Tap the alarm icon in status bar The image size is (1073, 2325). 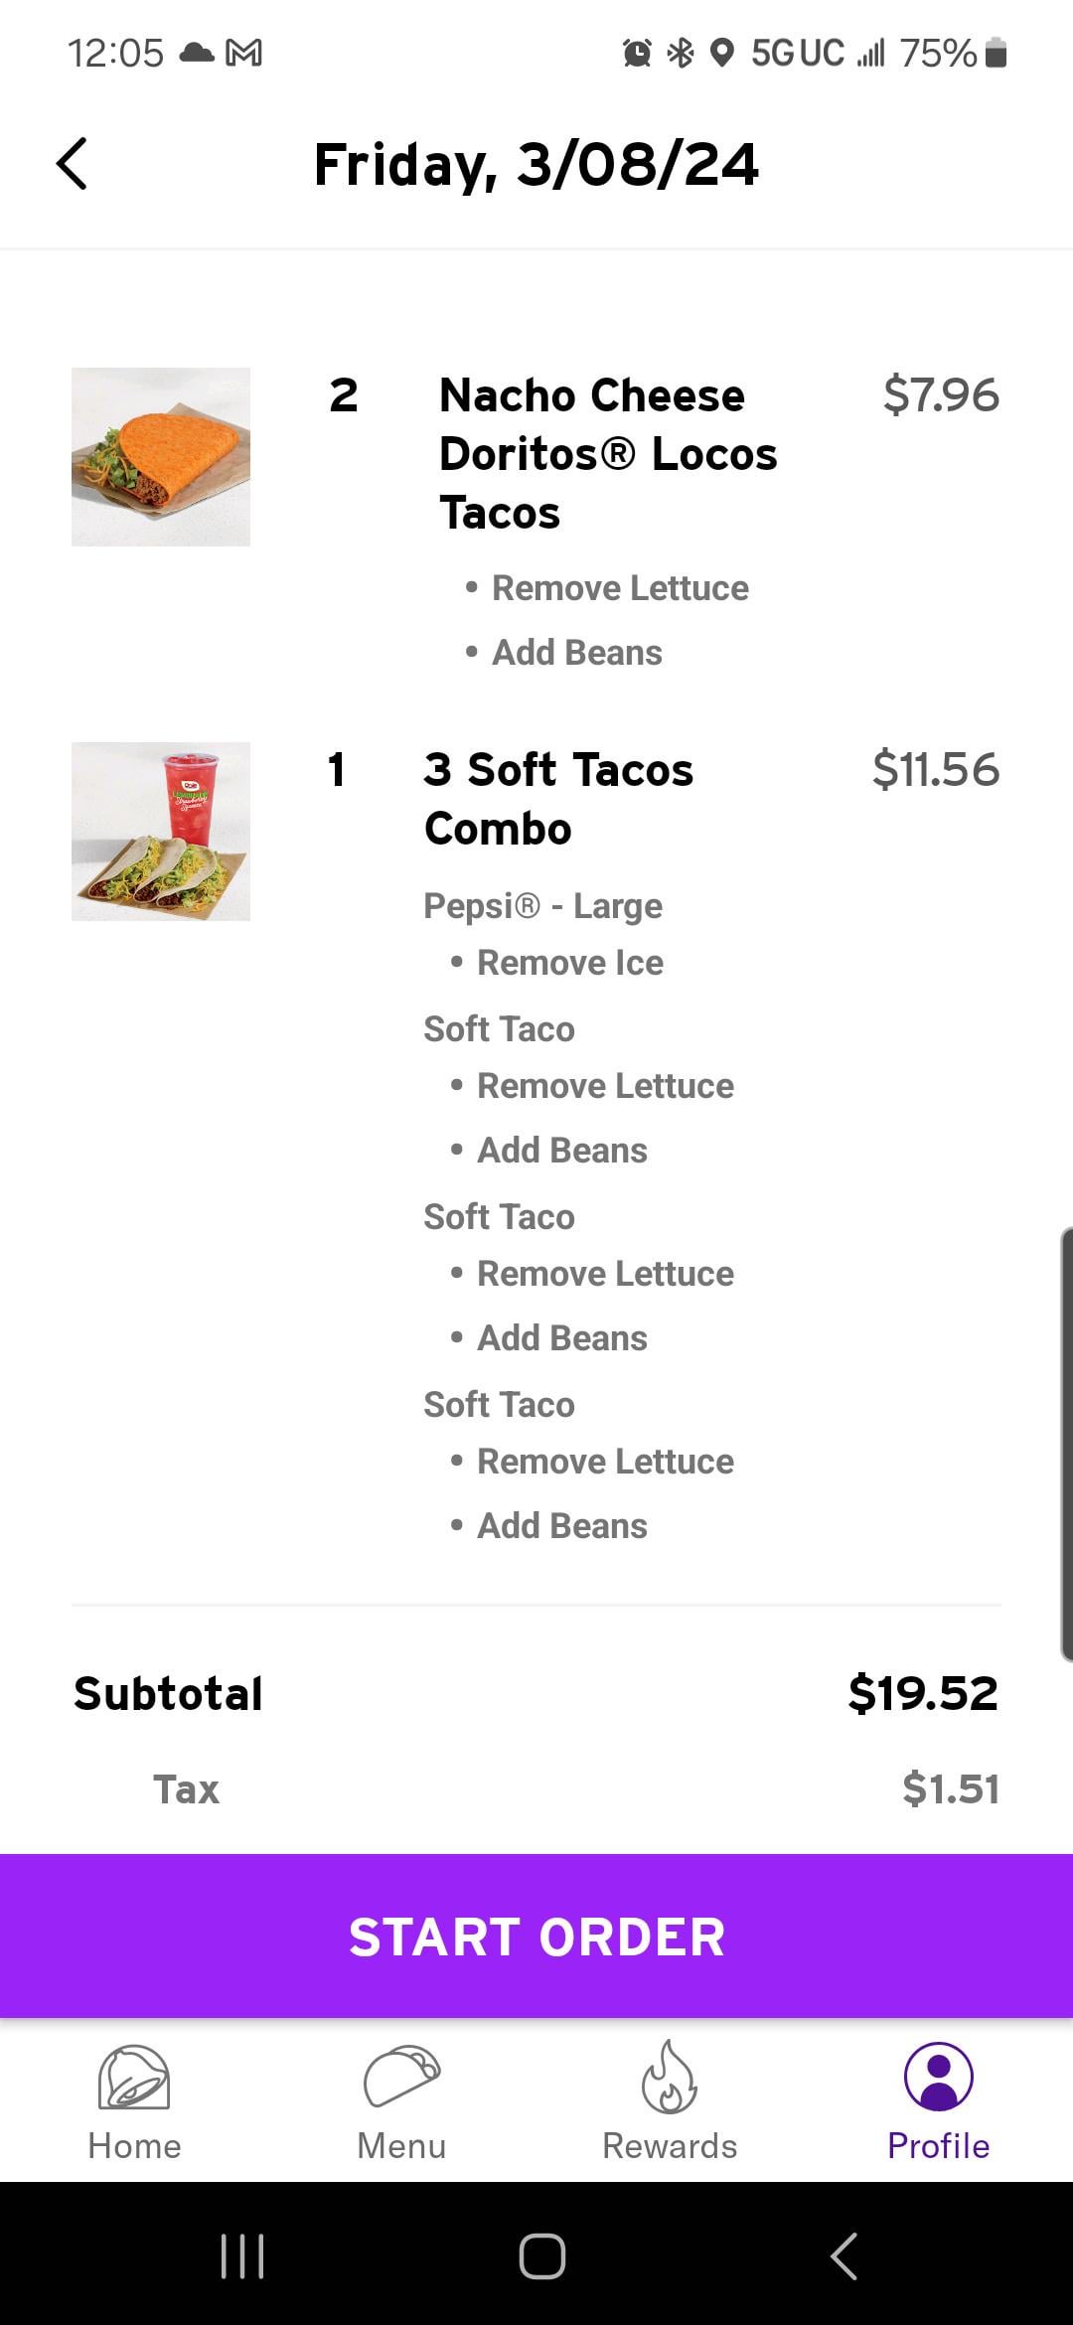[x=637, y=53]
